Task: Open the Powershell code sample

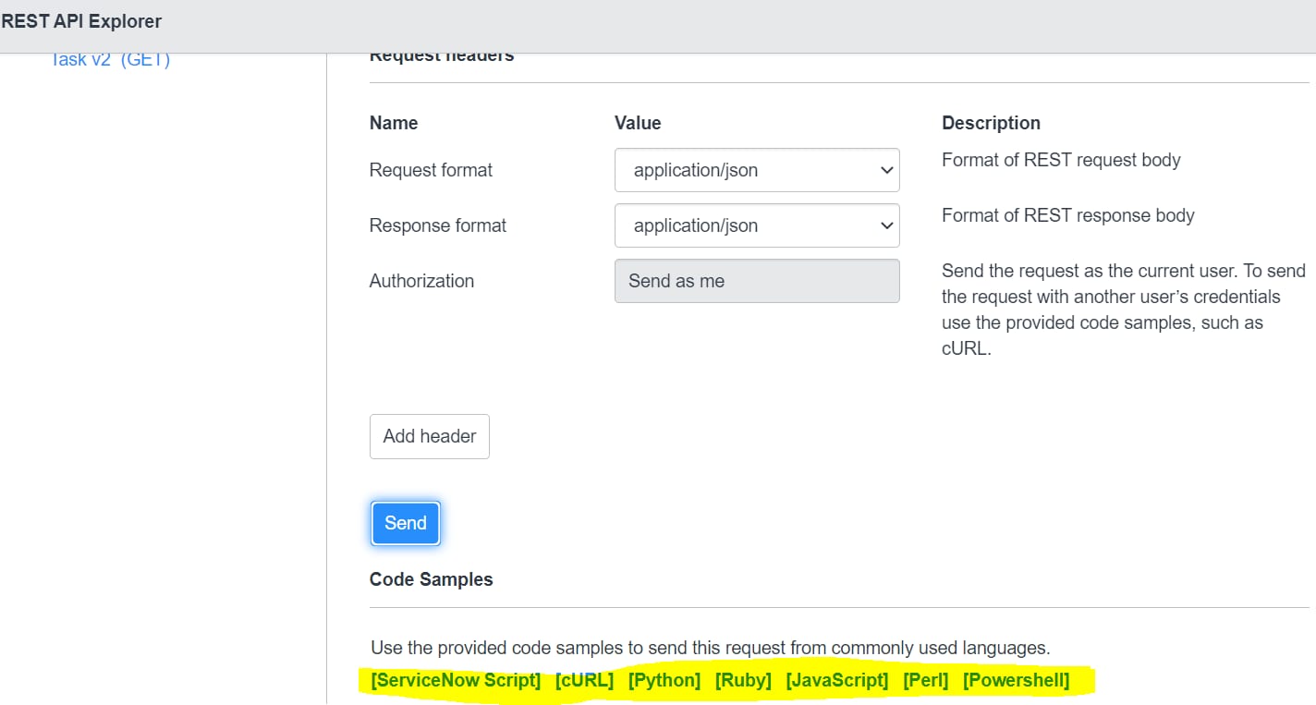Action: tap(1016, 680)
